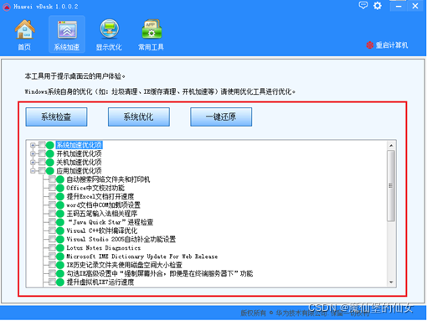Click green dot beside Lotus Notes Diagnostics

(60, 248)
